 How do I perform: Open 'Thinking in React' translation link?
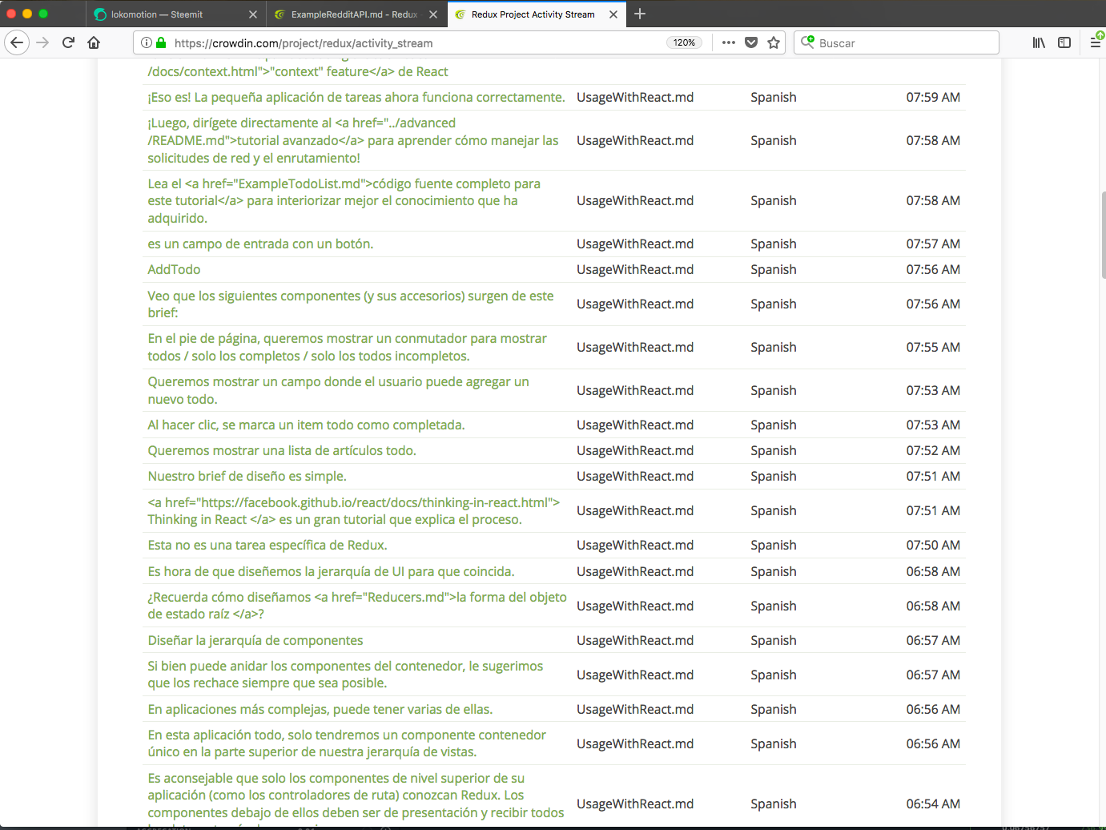353,510
